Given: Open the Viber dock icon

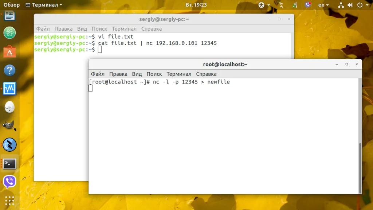Looking at the screenshot, I should pos(9,182).
